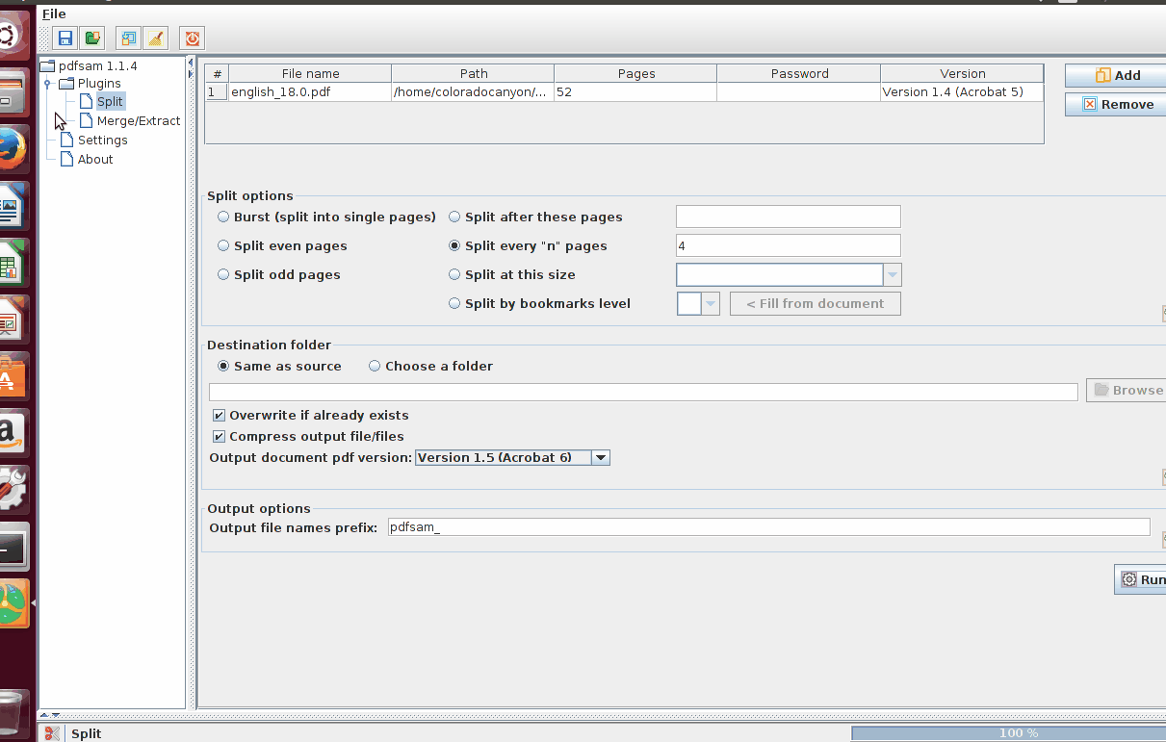The image size is (1166, 742).
Task: Open the Terminal dock icon
Action: (x=12, y=547)
